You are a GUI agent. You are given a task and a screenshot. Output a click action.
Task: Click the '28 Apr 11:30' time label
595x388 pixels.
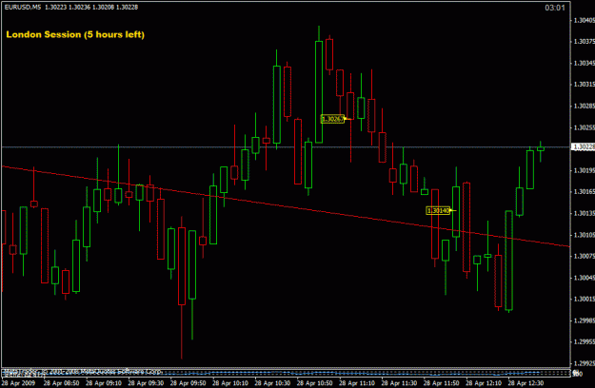pyautogui.click(x=399, y=383)
